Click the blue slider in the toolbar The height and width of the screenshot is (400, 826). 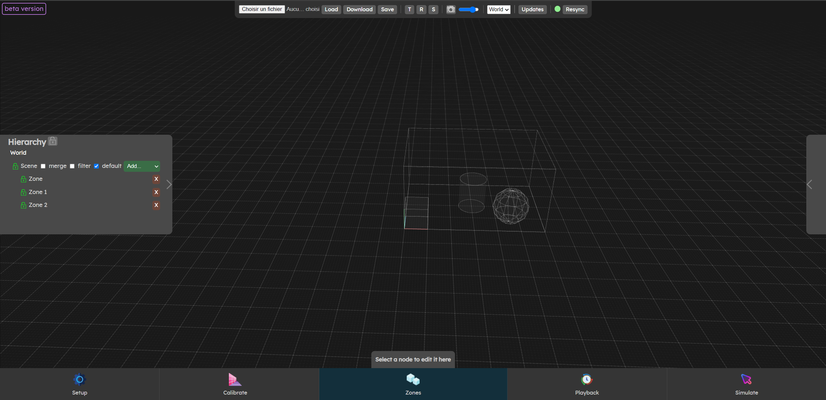pos(468,9)
